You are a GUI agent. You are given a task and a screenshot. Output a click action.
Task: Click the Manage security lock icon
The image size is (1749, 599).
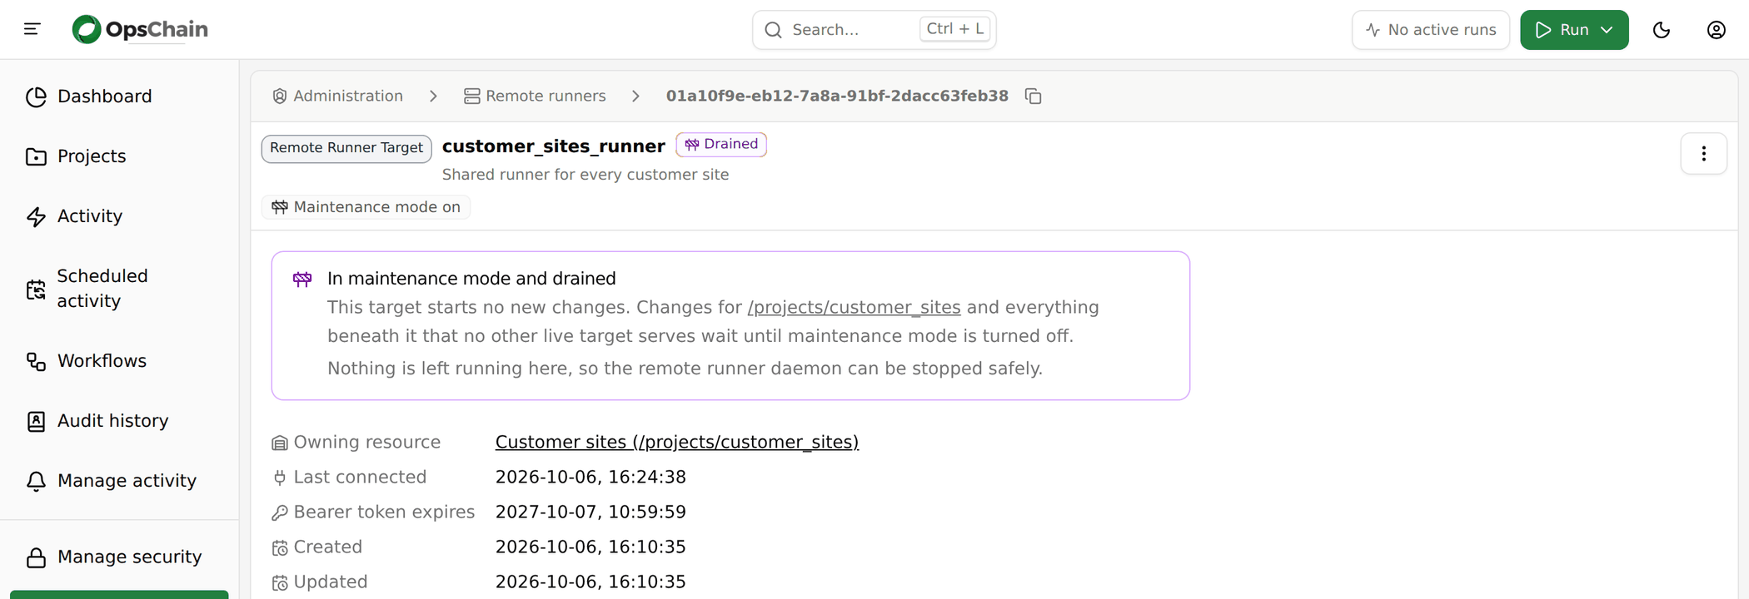pos(36,558)
